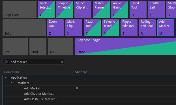Collapse the Application tree group
The image size is (176, 105).
coord(6,77)
